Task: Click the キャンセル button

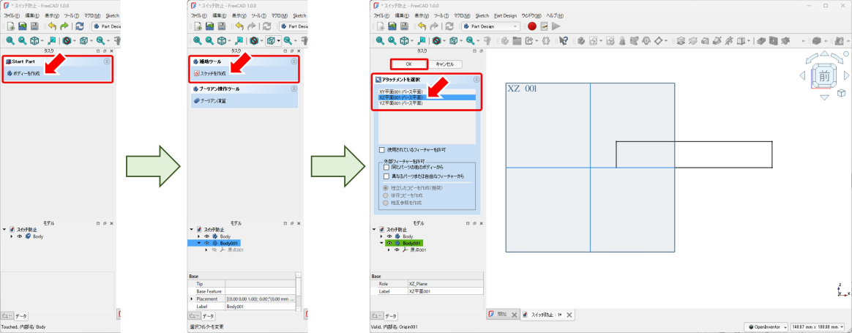Action: coord(445,64)
